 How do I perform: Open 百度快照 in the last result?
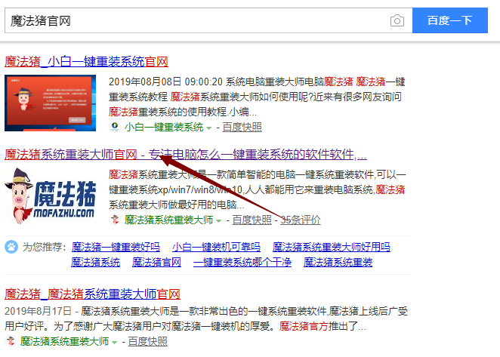pos(147,341)
